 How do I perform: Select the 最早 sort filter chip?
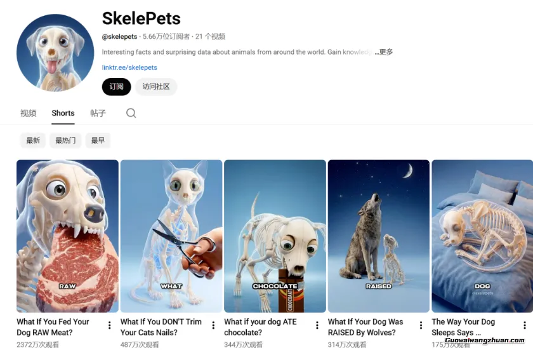(x=98, y=140)
